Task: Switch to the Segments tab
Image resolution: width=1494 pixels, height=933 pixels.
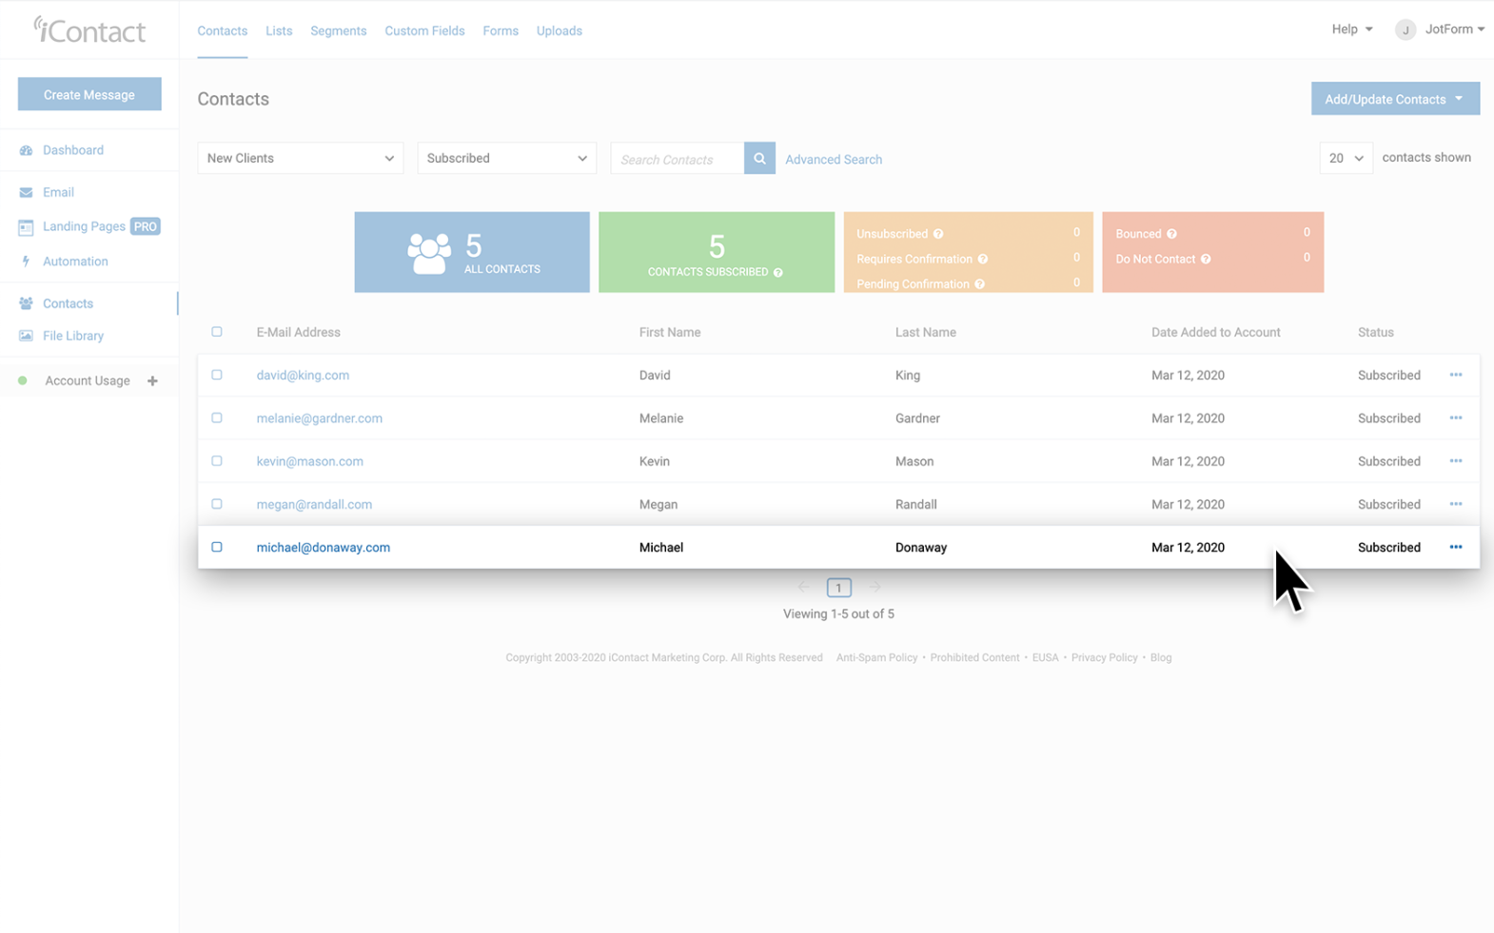Action: pos(338,30)
